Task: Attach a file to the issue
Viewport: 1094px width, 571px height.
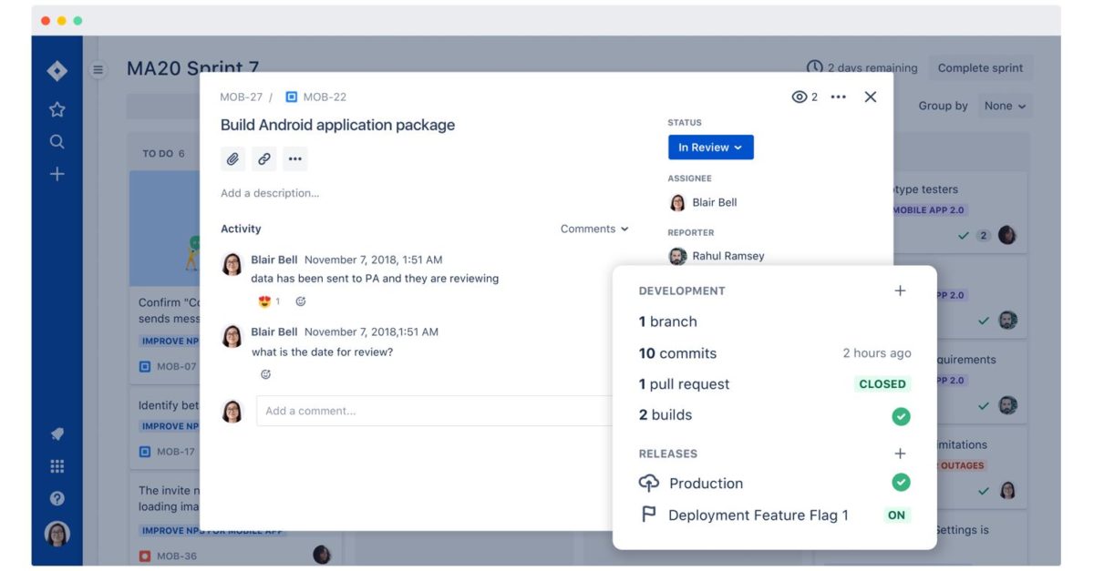Action: pyautogui.click(x=232, y=158)
